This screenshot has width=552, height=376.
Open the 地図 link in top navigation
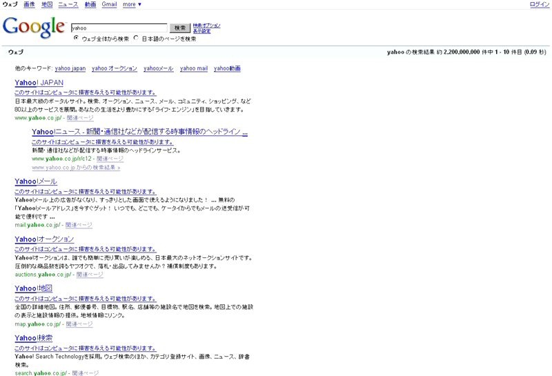pos(47,5)
